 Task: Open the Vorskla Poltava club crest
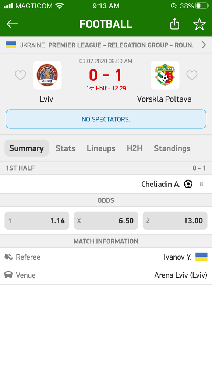(x=165, y=75)
